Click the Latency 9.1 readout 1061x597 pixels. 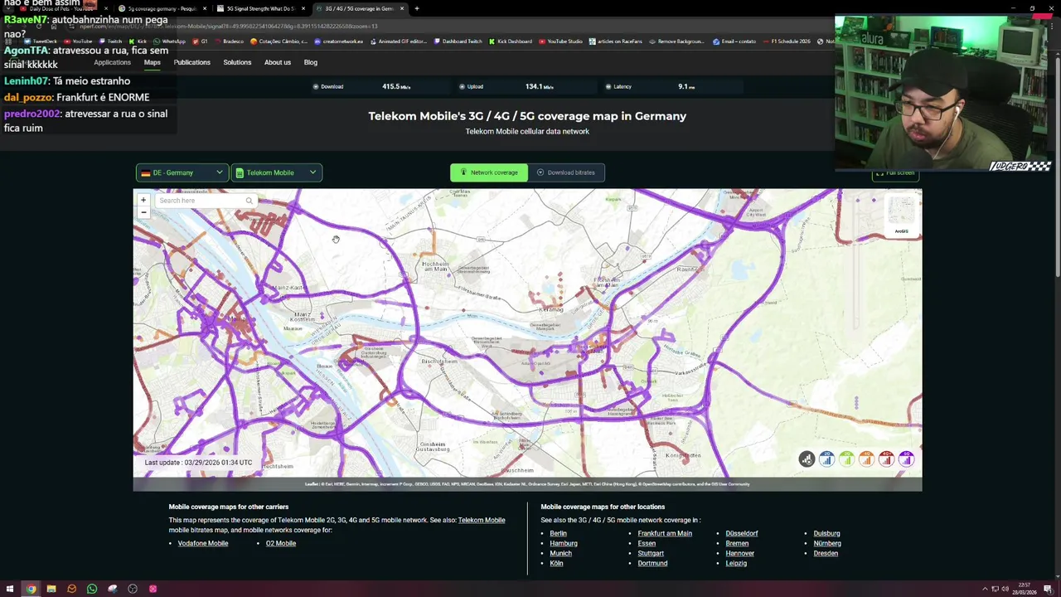(x=686, y=86)
